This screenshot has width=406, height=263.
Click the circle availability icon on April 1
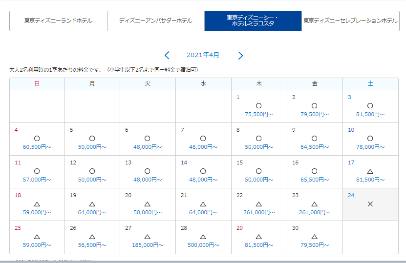click(258, 106)
